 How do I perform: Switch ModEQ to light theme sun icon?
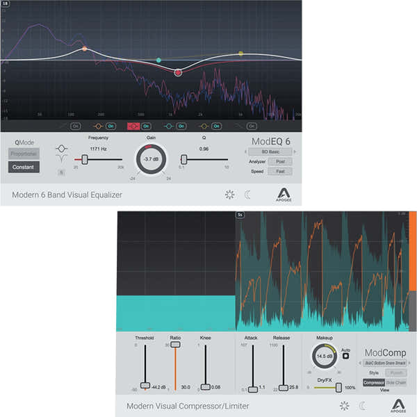230,195
